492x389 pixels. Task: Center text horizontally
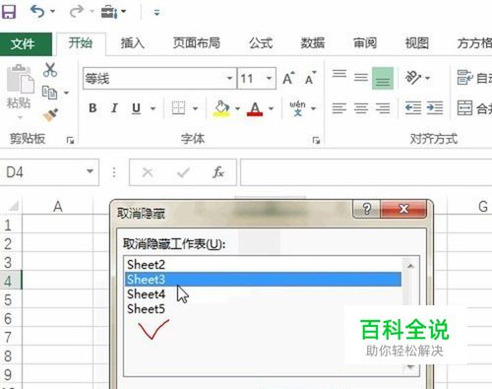pyautogui.click(x=361, y=108)
